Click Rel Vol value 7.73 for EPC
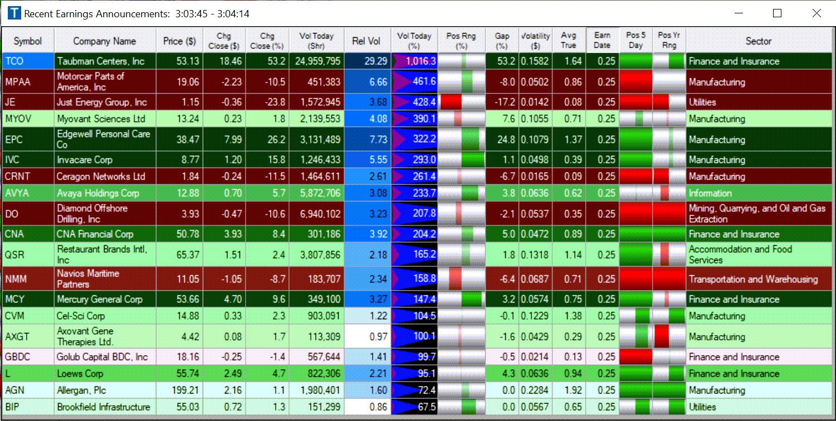 378,140
